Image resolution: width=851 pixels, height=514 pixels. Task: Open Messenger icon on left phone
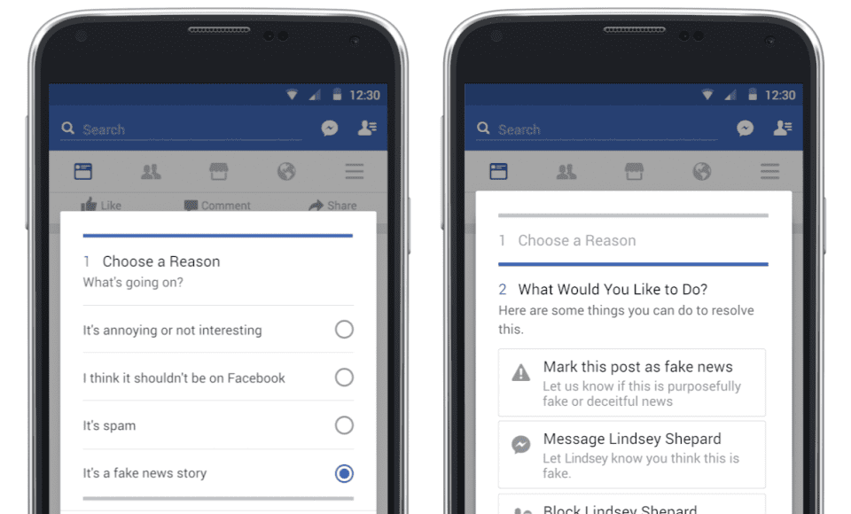pyautogui.click(x=330, y=128)
